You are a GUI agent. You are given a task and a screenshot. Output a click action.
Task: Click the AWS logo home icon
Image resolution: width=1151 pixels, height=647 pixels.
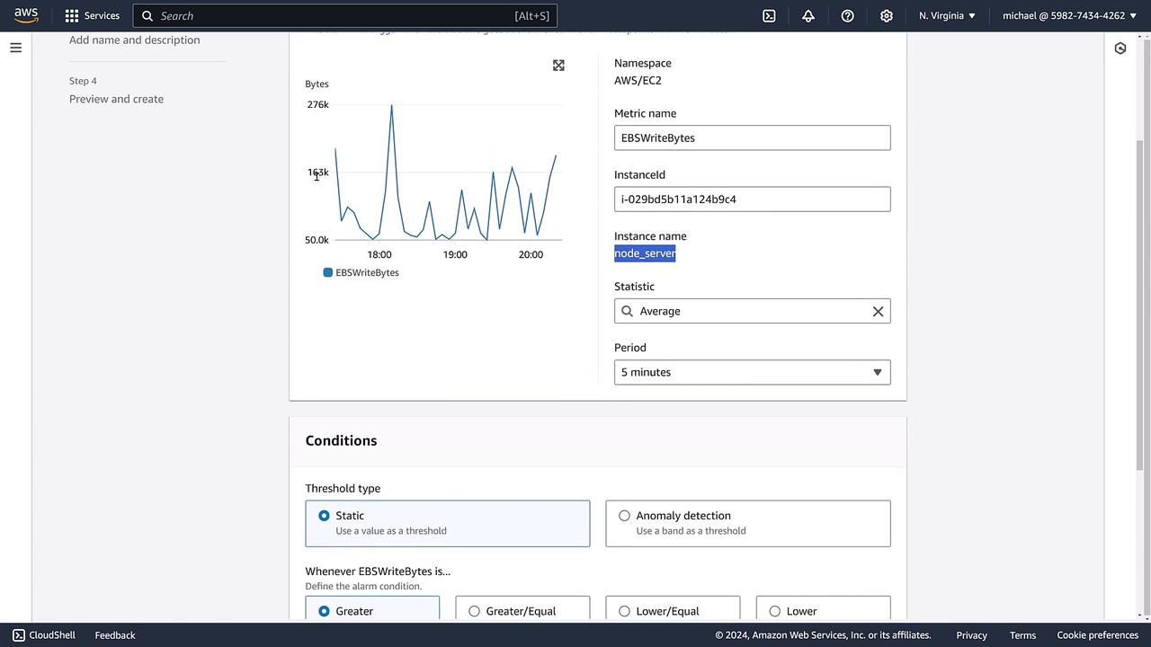[x=26, y=15]
